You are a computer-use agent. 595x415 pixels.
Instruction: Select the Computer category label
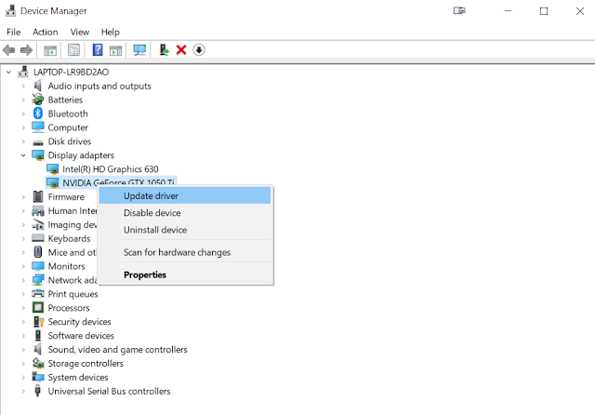[68, 127]
